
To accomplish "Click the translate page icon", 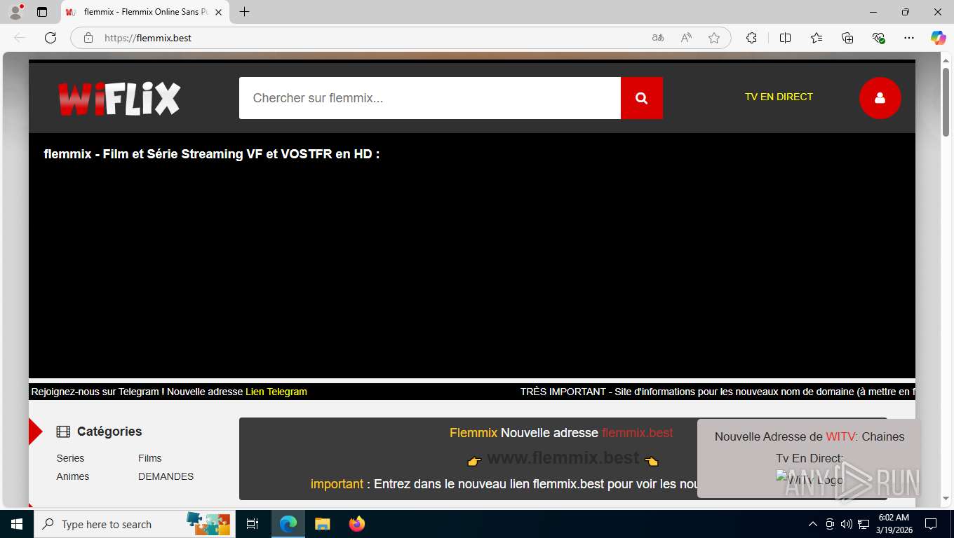I will click(x=658, y=38).
